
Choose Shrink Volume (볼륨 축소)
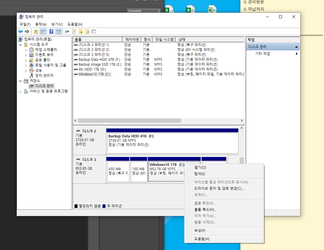[224, 210]
